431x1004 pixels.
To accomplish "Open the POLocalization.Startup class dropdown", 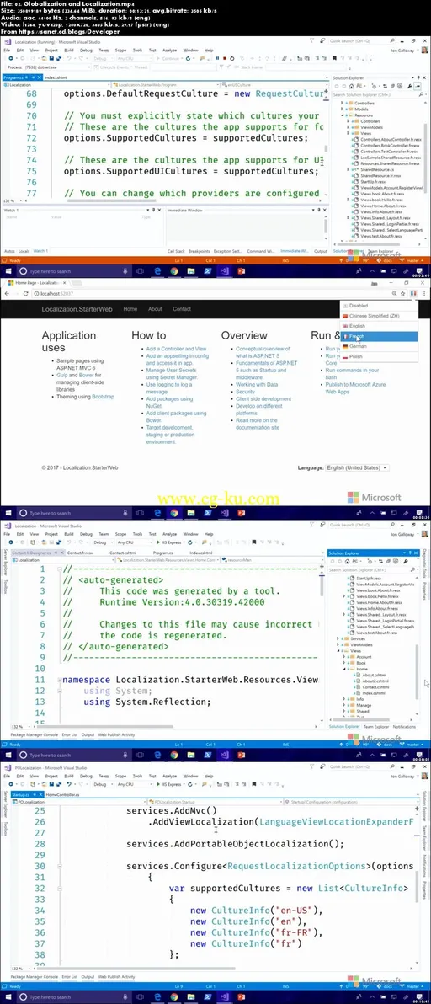I will 214,802.
